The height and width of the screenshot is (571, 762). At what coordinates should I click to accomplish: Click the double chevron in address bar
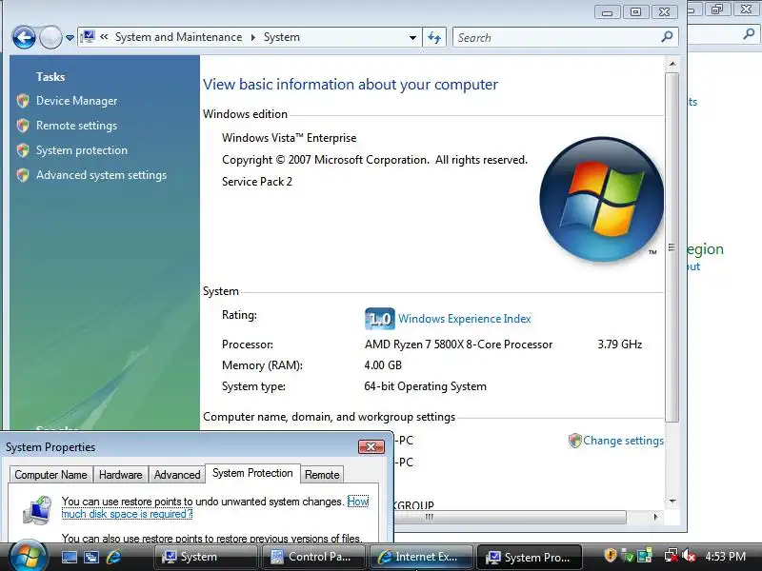point(104,37)
